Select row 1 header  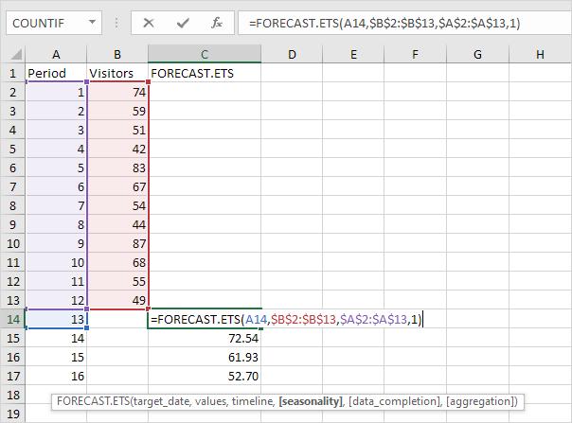coord(12,73)
